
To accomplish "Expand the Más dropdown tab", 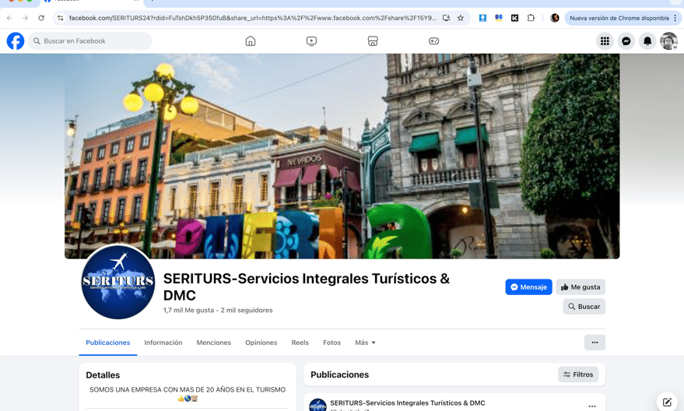I will coord(365,342).
